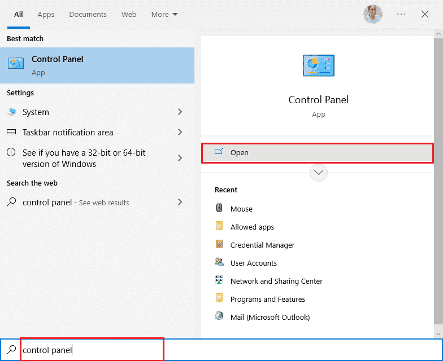Click the user profile avatar picture
This screenshot has width=443, height=361.
click(x=372, y=14)
